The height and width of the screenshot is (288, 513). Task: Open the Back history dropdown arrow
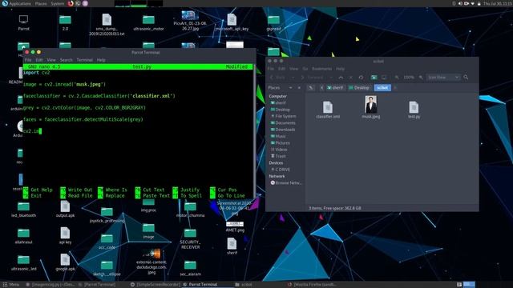[x=293, y=78]
